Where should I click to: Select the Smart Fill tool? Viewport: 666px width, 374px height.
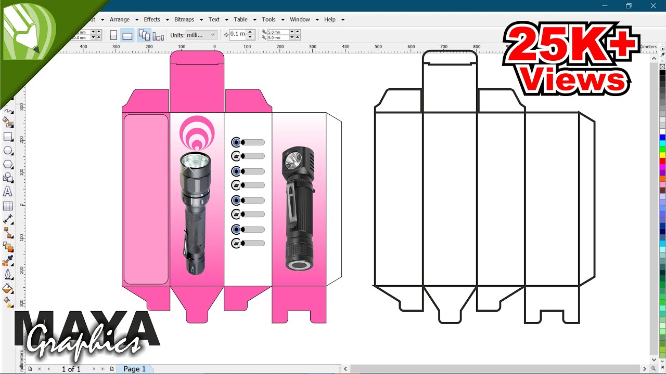point(8,123)
